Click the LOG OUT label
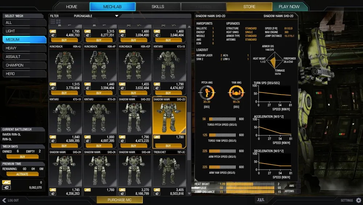Viewport: 363px width, 205px height. 13,200
